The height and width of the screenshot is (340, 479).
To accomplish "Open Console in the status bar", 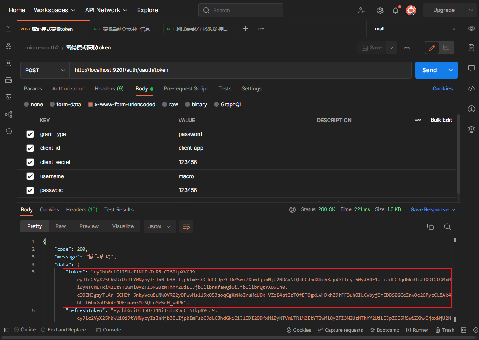I will (x=108, y=330).
